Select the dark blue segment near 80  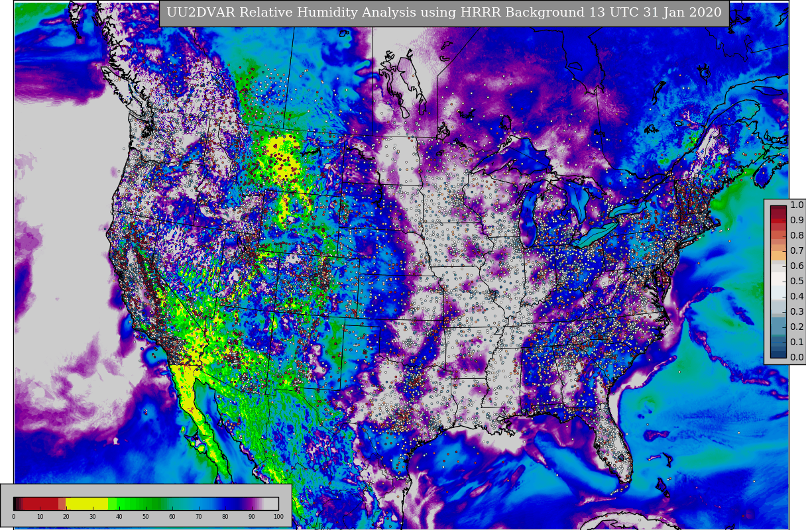pyautogui.click(x=231, y=503)
